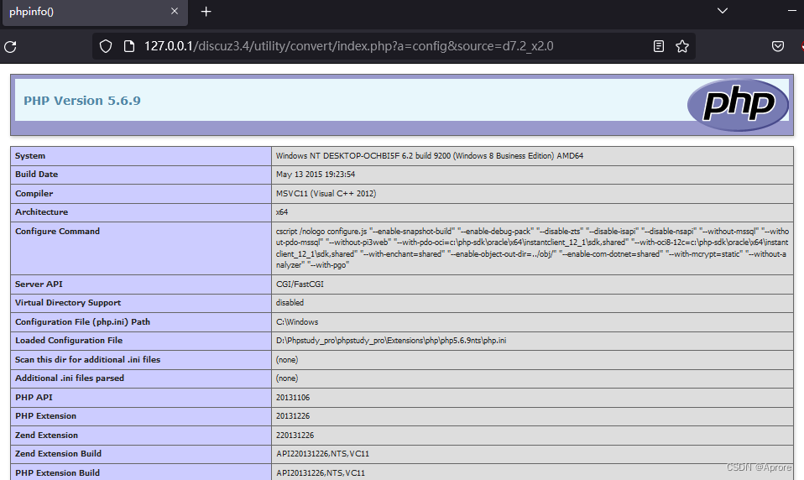Click the PHP API label
Image resolution: width=804 pixels, height=480 pixels.
tap(34, 398)
